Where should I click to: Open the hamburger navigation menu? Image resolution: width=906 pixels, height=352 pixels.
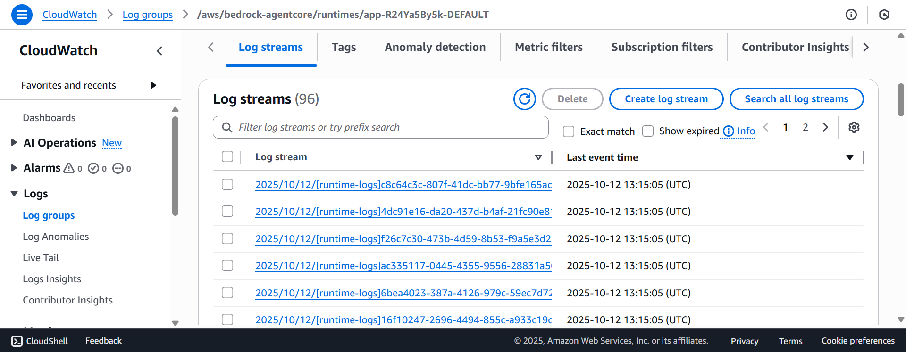pyautogui.click(x=22, y=15)
